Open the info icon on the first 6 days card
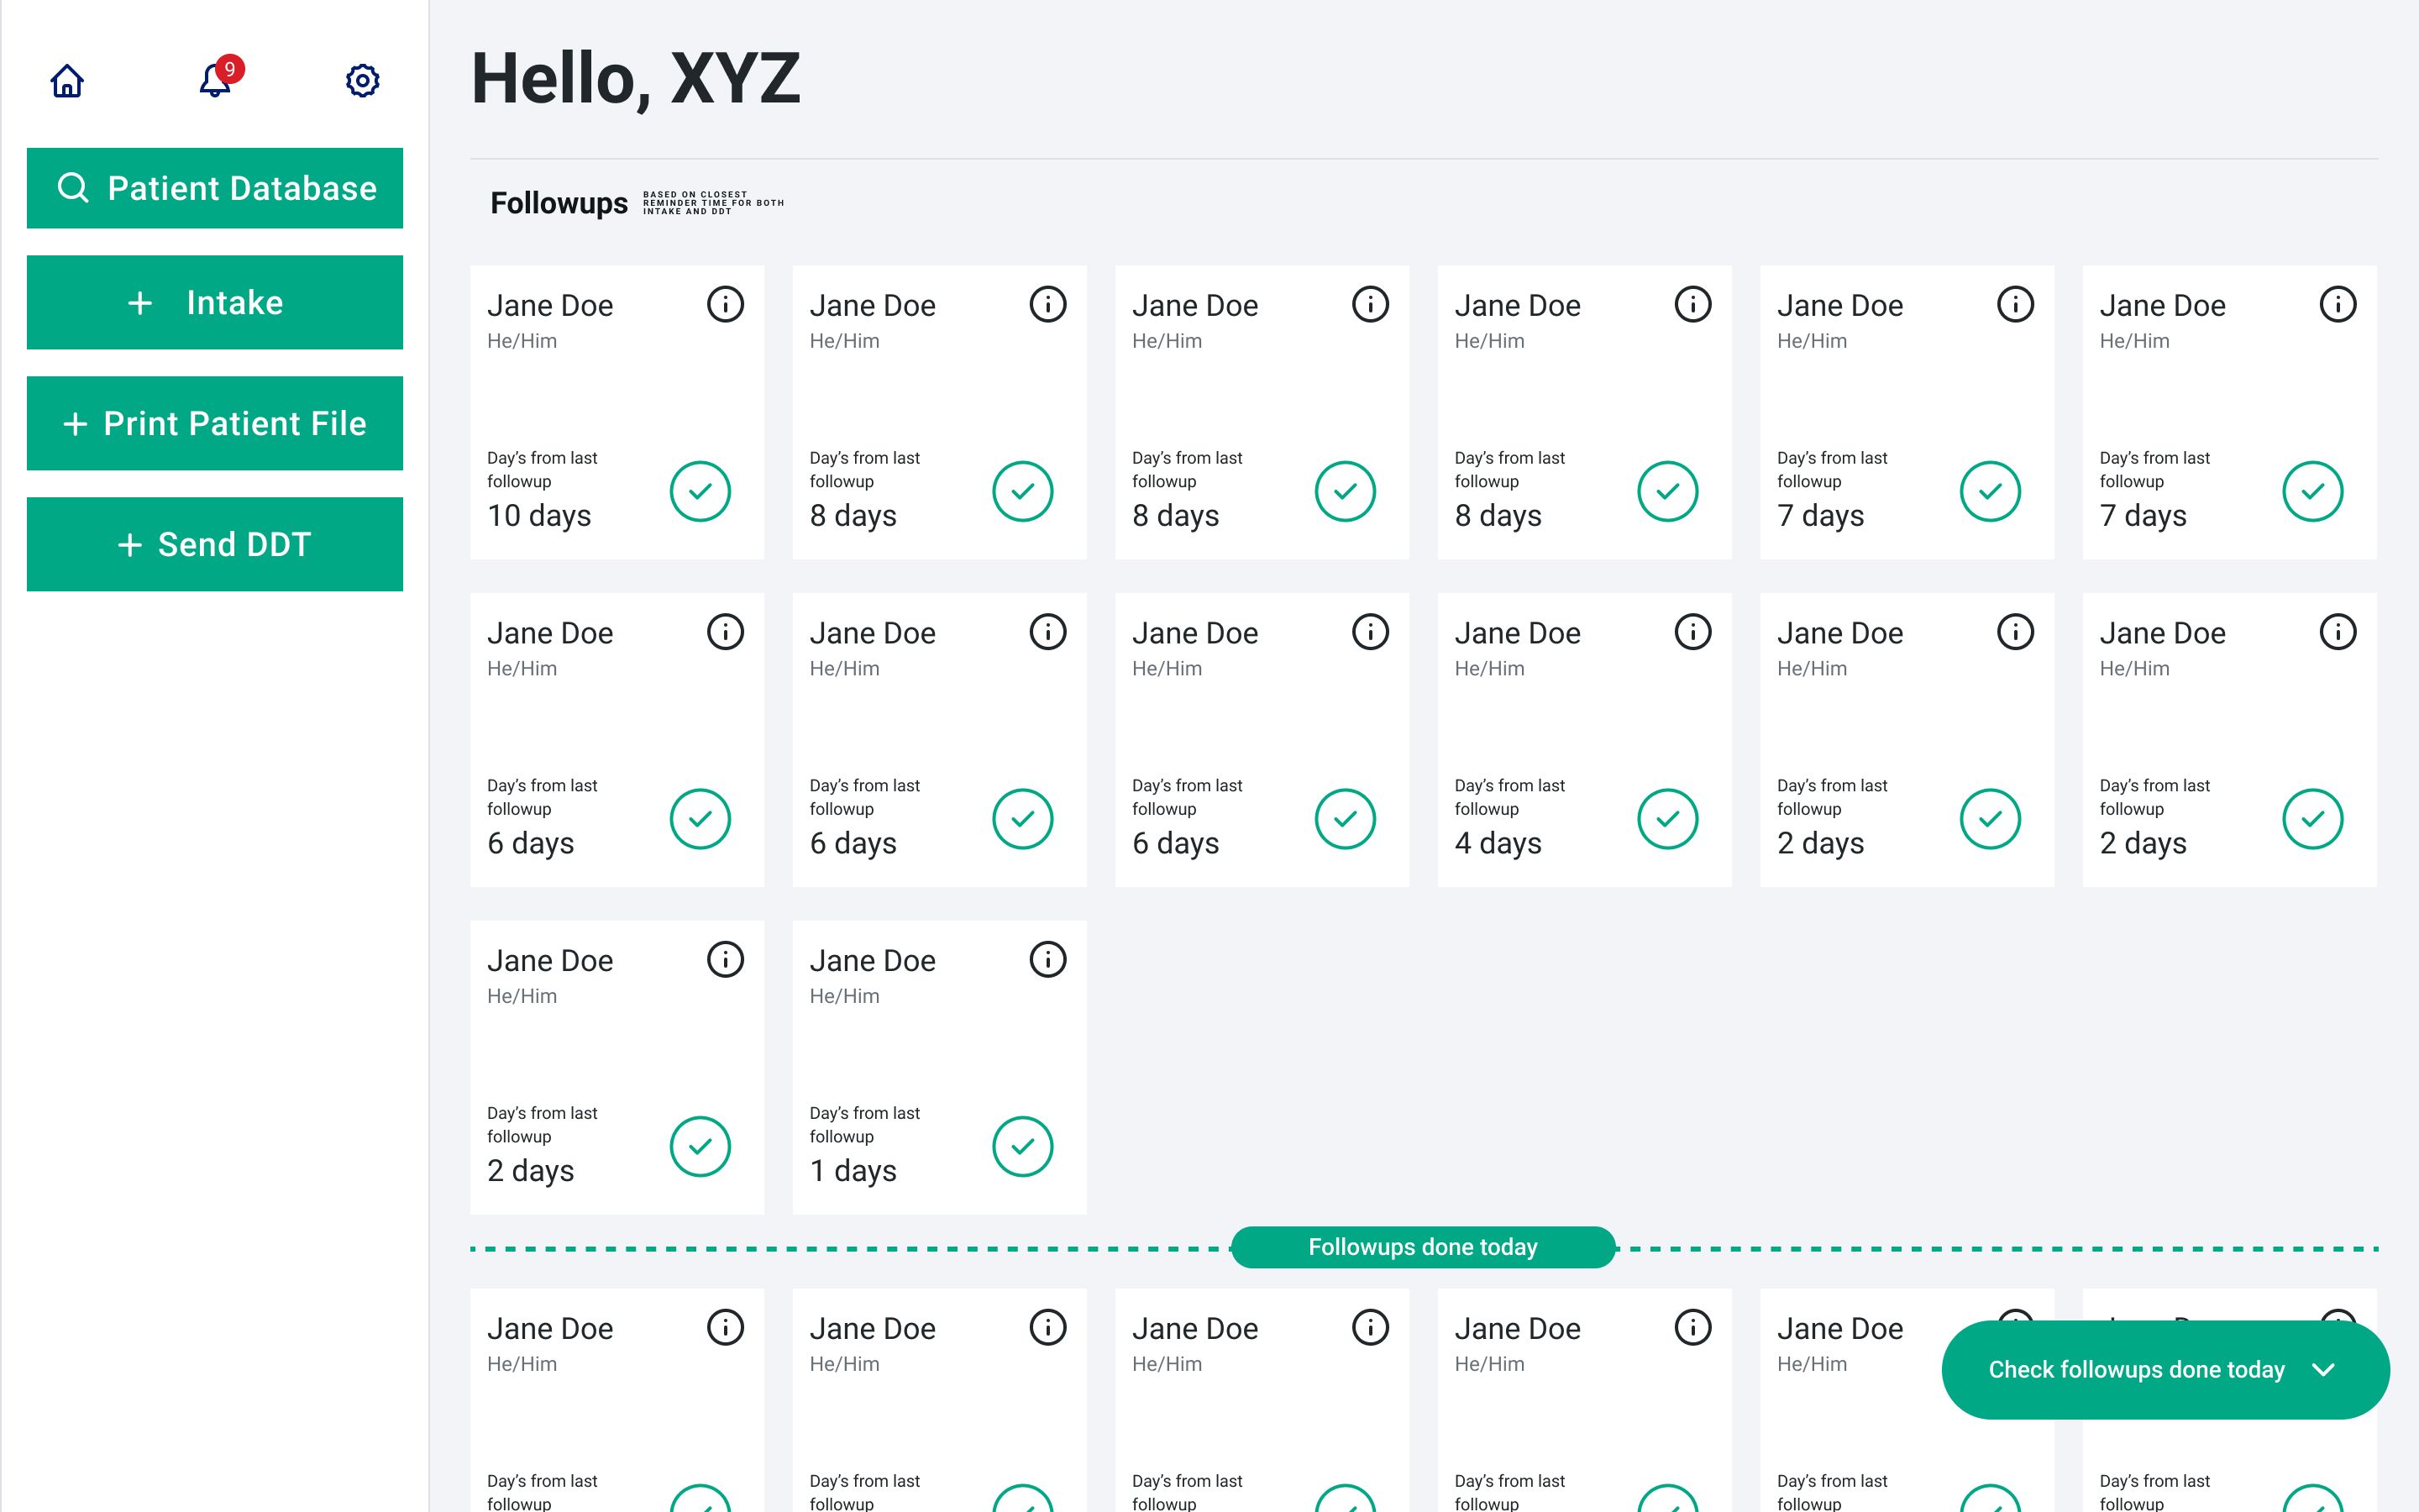The width and height of the screenshot is (2419, 1512). 725,632
